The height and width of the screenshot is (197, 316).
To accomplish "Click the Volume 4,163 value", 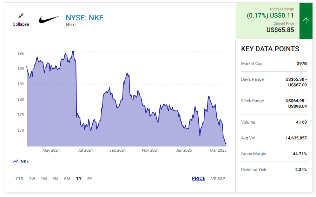I will [301, 122].
